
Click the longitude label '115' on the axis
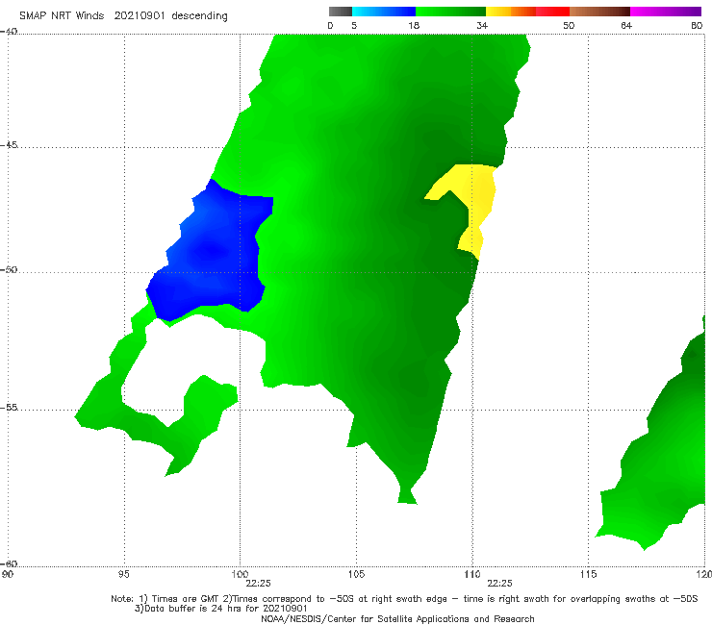589,574
